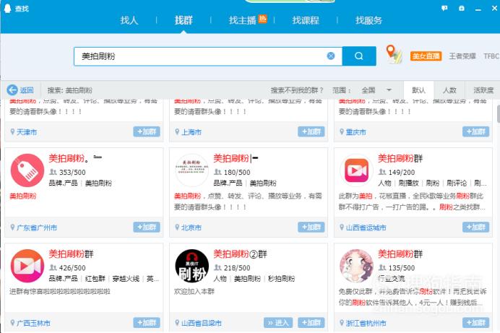Click the 王者荣耀 suggestion tag
The width and height of the screenshot is (500, 333).
462,56
